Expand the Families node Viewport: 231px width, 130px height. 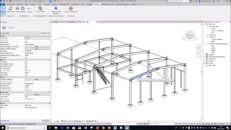coord(205,61)
